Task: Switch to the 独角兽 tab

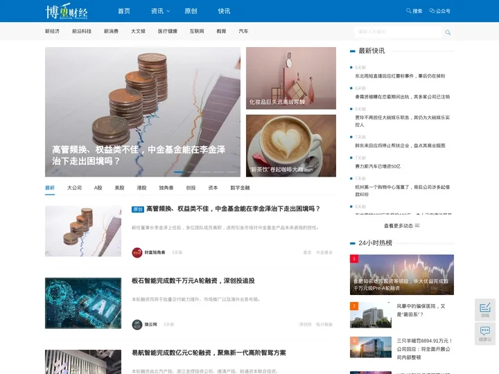Action: tap(166, 188)
